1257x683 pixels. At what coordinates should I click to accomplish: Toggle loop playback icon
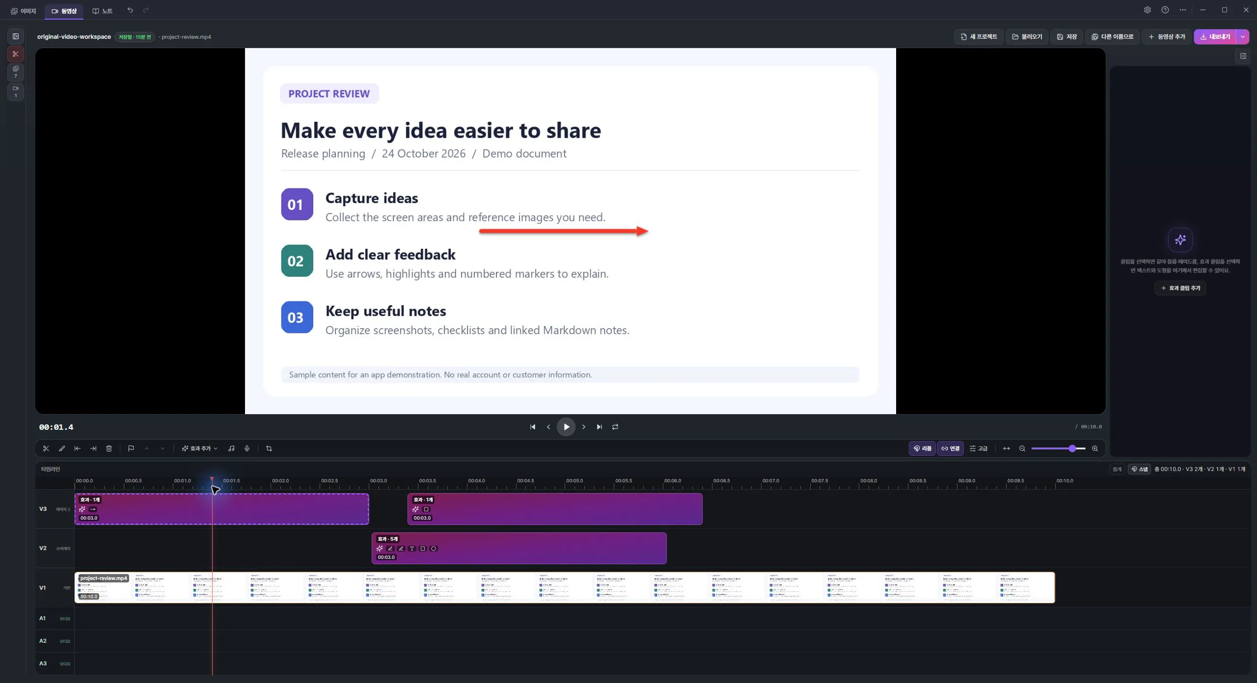tap(615, 427)
